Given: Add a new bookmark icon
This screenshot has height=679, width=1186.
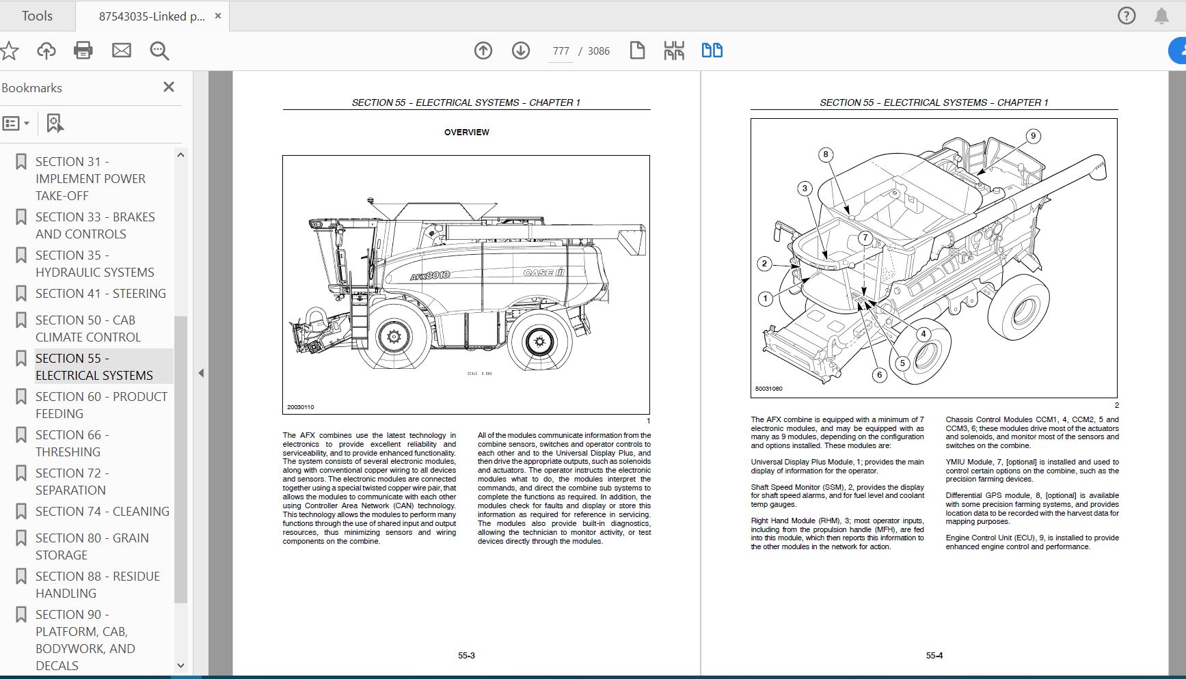Looking at the screenshot, I should pyautogui.click(x=55, y=124).
